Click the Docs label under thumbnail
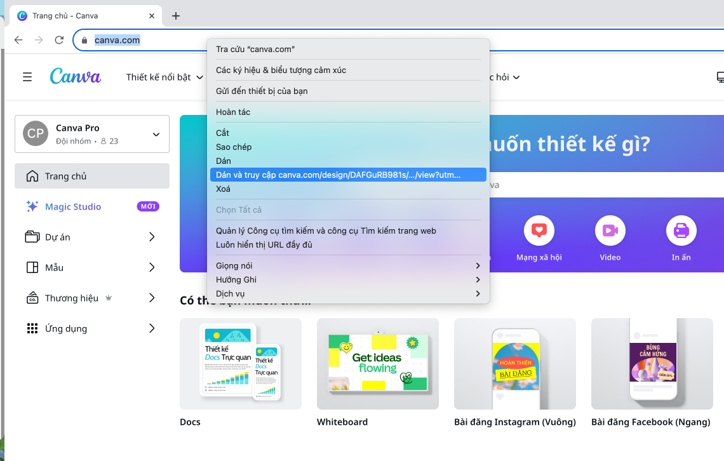 191,422
